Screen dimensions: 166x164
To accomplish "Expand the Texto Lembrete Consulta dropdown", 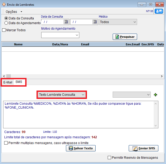I will click(62, 94).
